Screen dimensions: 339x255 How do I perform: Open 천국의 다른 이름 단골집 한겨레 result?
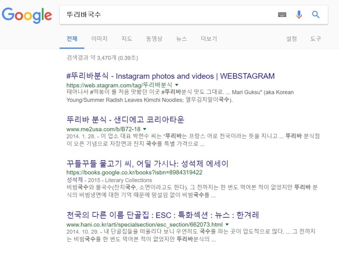(x=163, y=215)
